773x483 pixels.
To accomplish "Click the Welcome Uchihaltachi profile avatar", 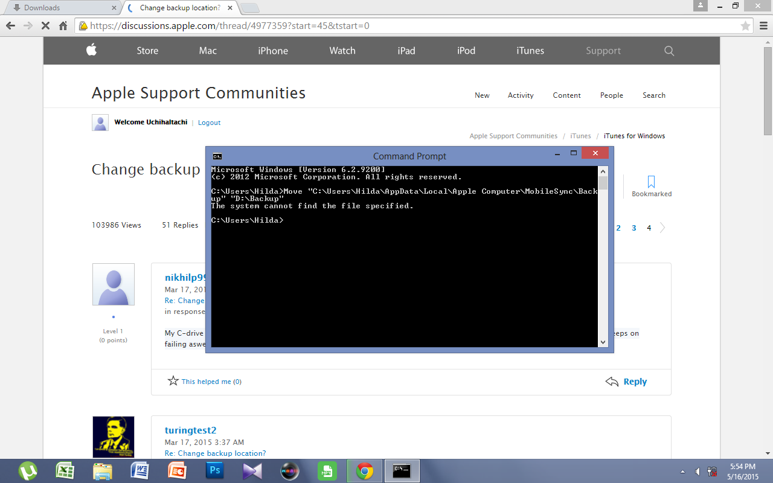I will pos(100,123).
